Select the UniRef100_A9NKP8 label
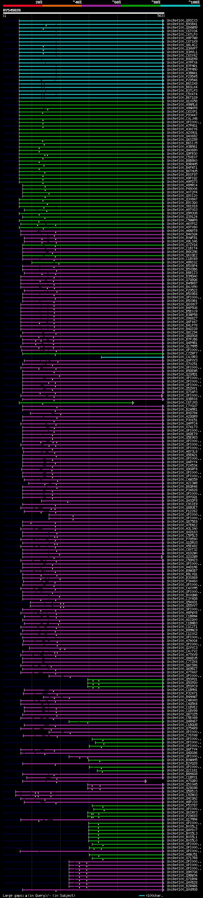 (x=182, y=108)
